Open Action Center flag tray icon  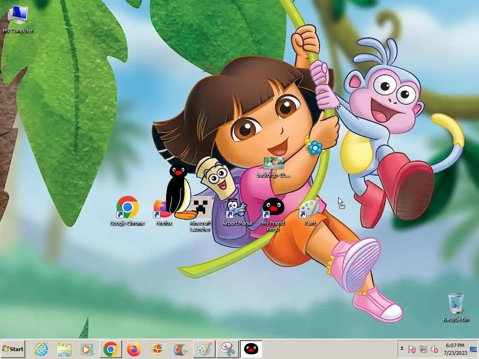pyautogui.click(x=412, y=349)
